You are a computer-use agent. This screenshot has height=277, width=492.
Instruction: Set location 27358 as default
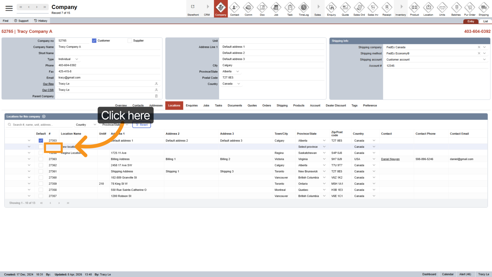(41, 190)
